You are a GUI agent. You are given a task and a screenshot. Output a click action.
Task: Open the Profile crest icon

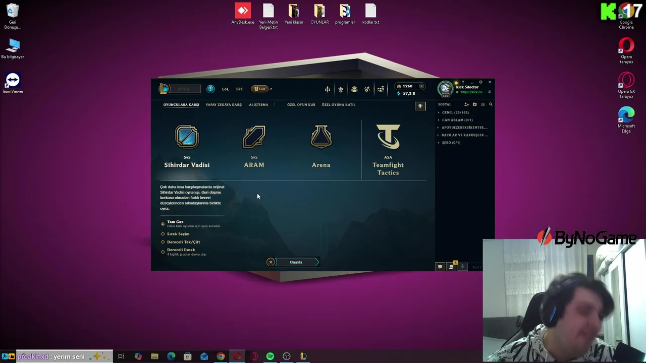pos(341,89)
